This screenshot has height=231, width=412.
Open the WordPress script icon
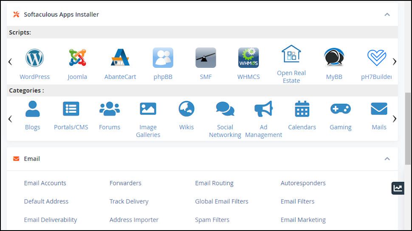pyautogui.click(x=34, y=58)
